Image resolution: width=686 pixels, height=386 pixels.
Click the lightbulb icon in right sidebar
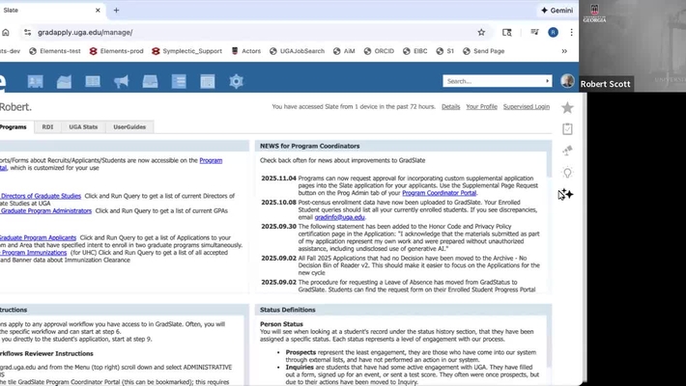(x=567, y=173)
